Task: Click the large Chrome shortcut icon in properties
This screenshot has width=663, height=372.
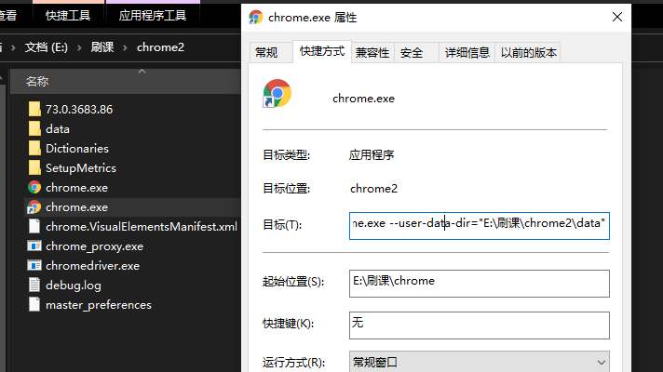Action: 277,93
